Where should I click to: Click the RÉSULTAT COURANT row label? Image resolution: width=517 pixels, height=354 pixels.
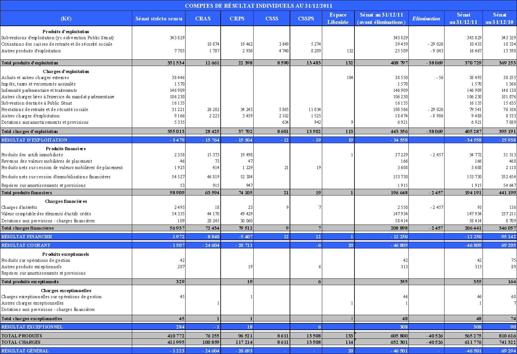[x=26, y=245]
